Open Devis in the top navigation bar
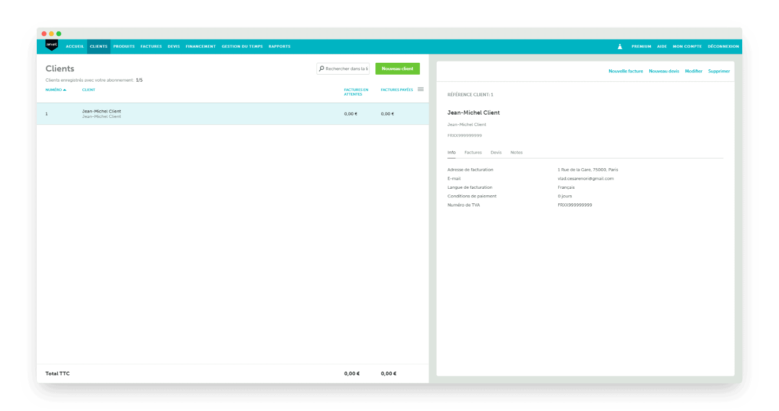Image resolution: width=779 pixels, height=411 pixels. click(174, 47)
